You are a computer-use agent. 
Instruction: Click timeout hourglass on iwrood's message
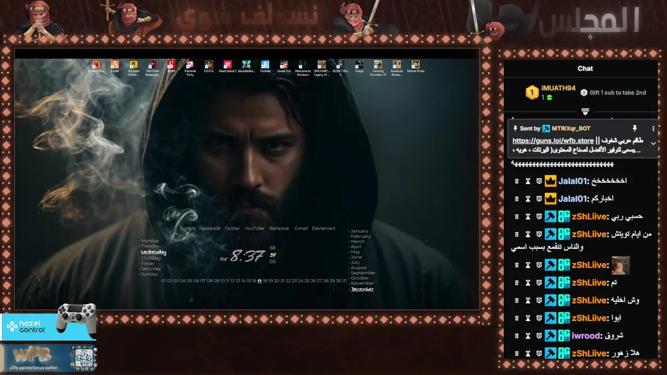pyautogui.click(x=528, y=336)
